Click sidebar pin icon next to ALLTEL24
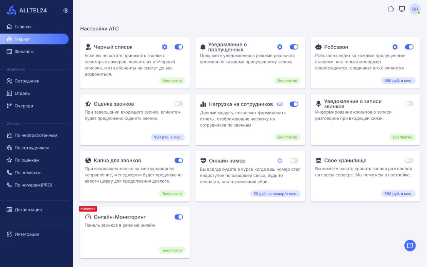The width and height of the screenshot is (427, 267). click(x=66, y=10)
